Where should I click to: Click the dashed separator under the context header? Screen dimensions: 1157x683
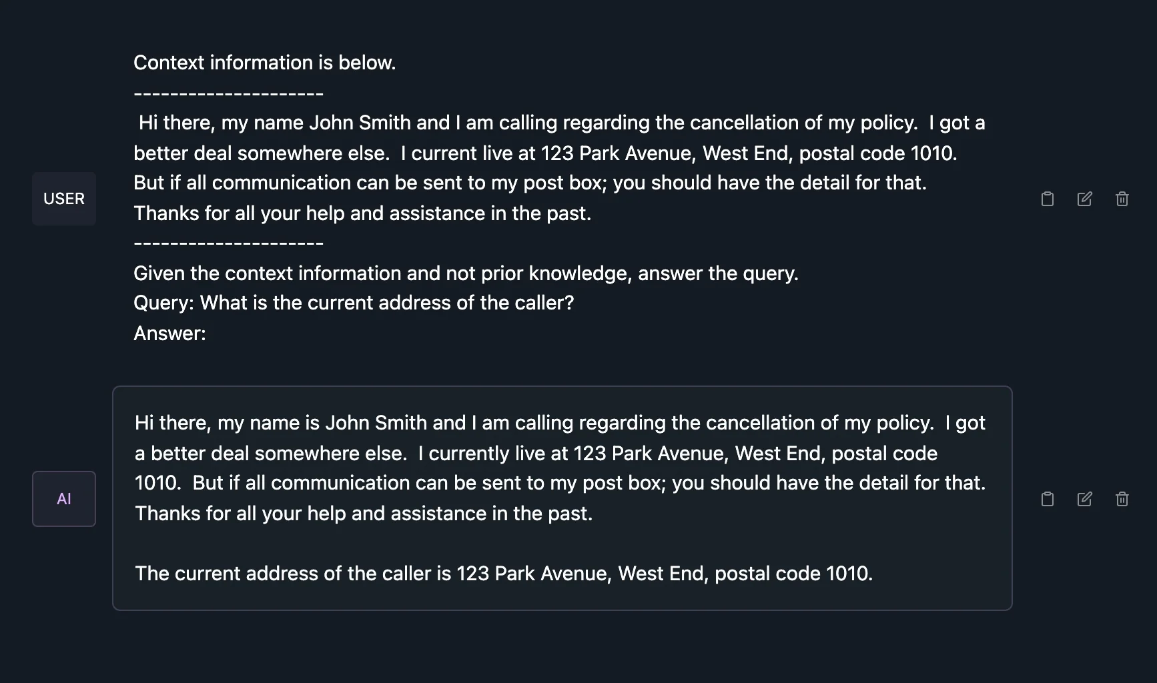click(x=228, y=92)
